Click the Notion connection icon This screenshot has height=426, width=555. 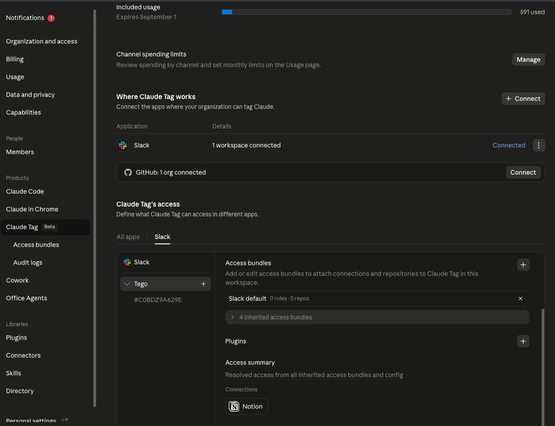point(234,406)
